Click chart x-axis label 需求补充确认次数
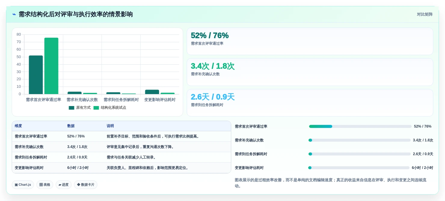445x201 pixels. tap(82, 100)
